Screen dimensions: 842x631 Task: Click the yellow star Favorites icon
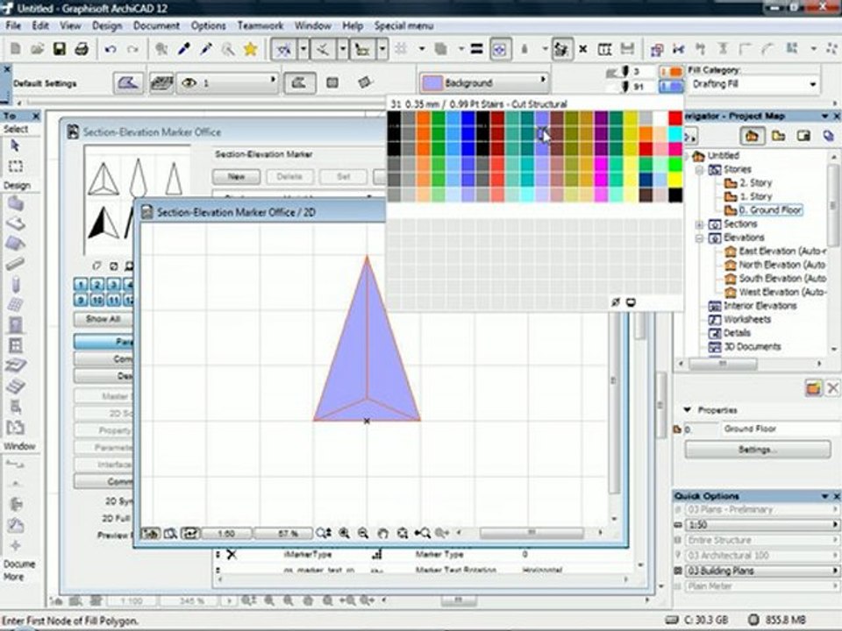250,49
